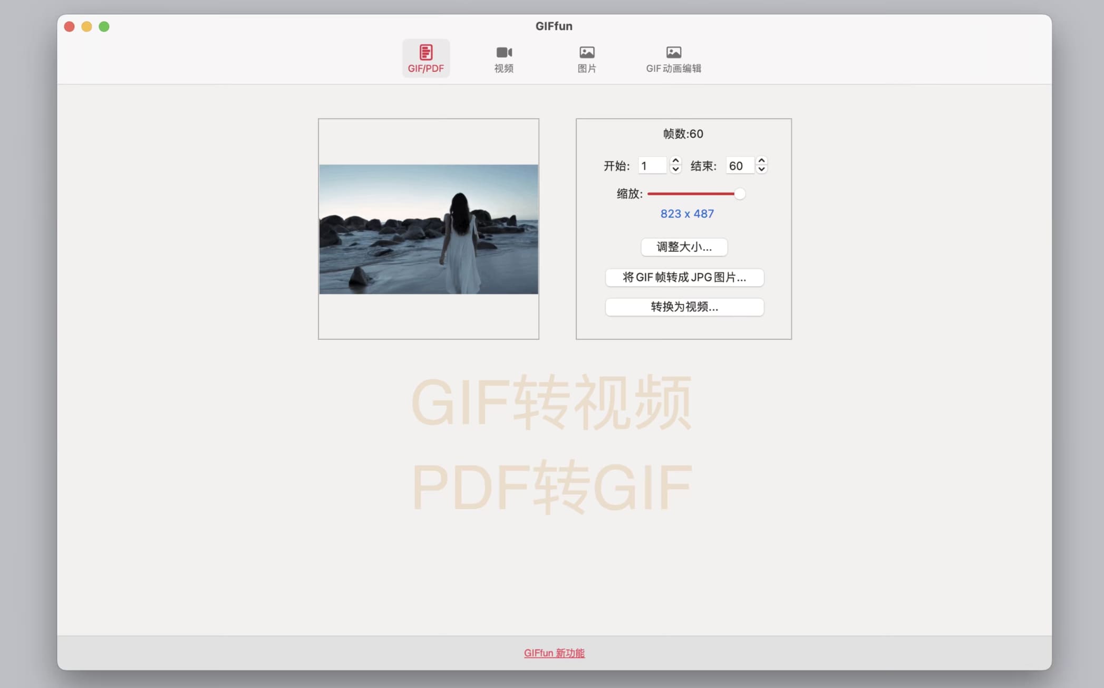Click the 缩放 slider handle

pos(740,194)
